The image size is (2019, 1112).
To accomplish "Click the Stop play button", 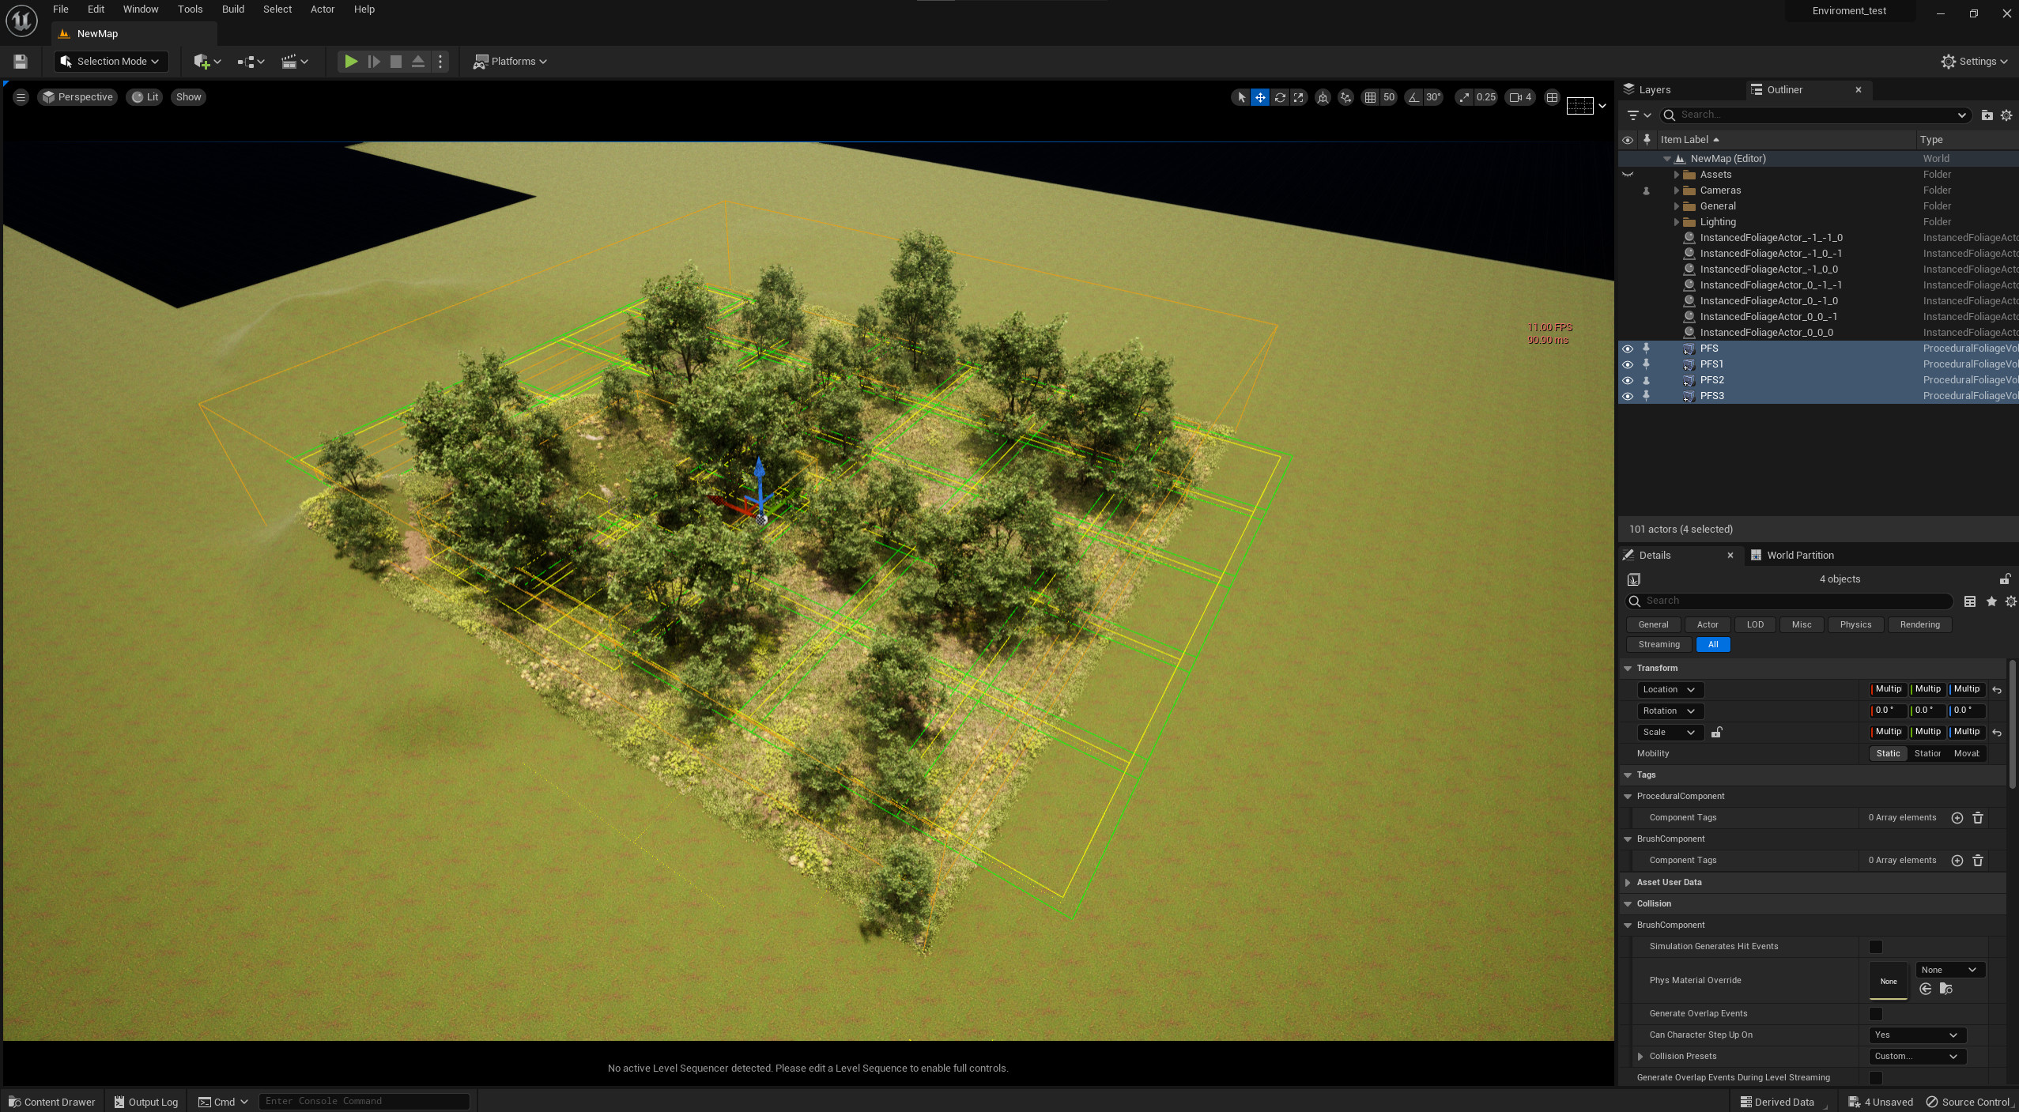I will pyautogui.click(x=396, y=62).
